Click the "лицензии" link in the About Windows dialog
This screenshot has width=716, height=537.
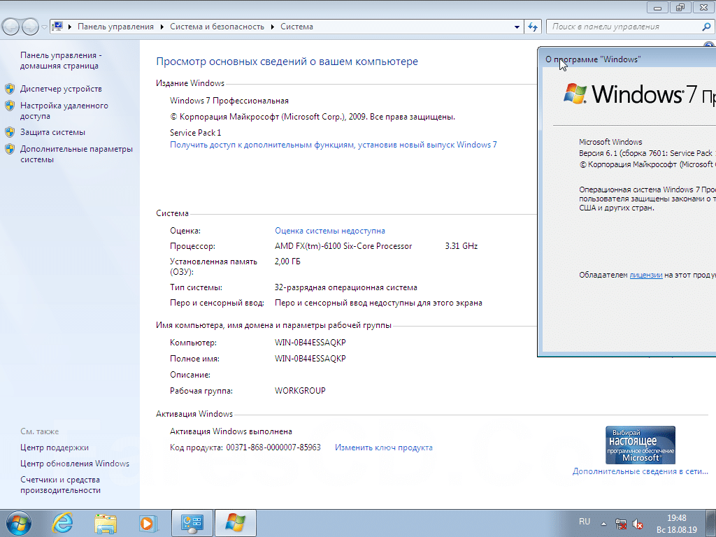[x=645, y=275]
